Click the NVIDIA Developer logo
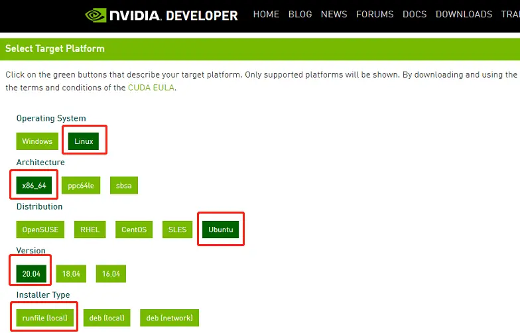520x333 pixels. (162, 15)
